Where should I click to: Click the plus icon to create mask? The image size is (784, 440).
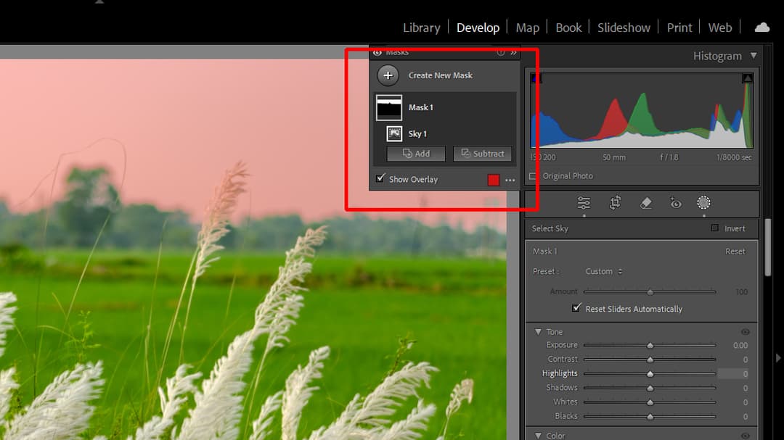click(x=388, y=75)
